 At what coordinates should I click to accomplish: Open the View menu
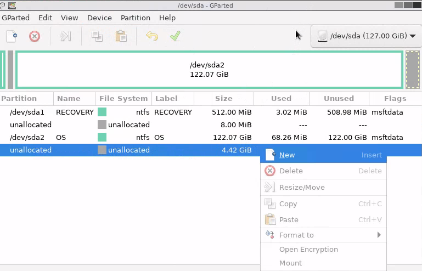pos(70,18)
